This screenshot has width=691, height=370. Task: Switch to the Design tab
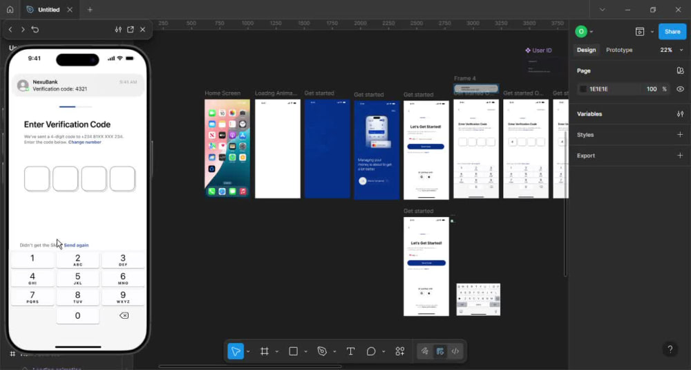coord(586,50)
